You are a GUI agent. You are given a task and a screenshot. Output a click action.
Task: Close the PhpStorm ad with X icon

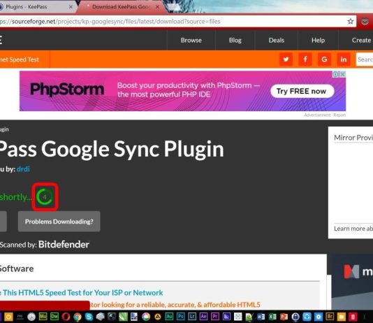click(342, 74)
